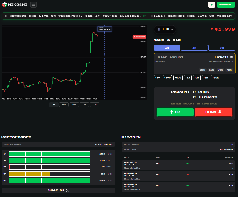Image resolution: width=238 pixels, height=197 pixels.
Task: Switch chart interval to 5m
Action: (84, 104)
